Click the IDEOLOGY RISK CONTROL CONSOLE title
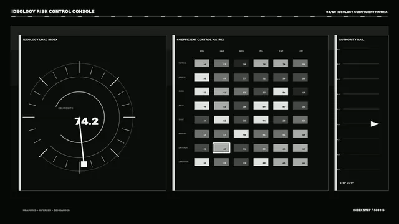The height and width of the screenshot is (224, 399). [x=53, y=12]
